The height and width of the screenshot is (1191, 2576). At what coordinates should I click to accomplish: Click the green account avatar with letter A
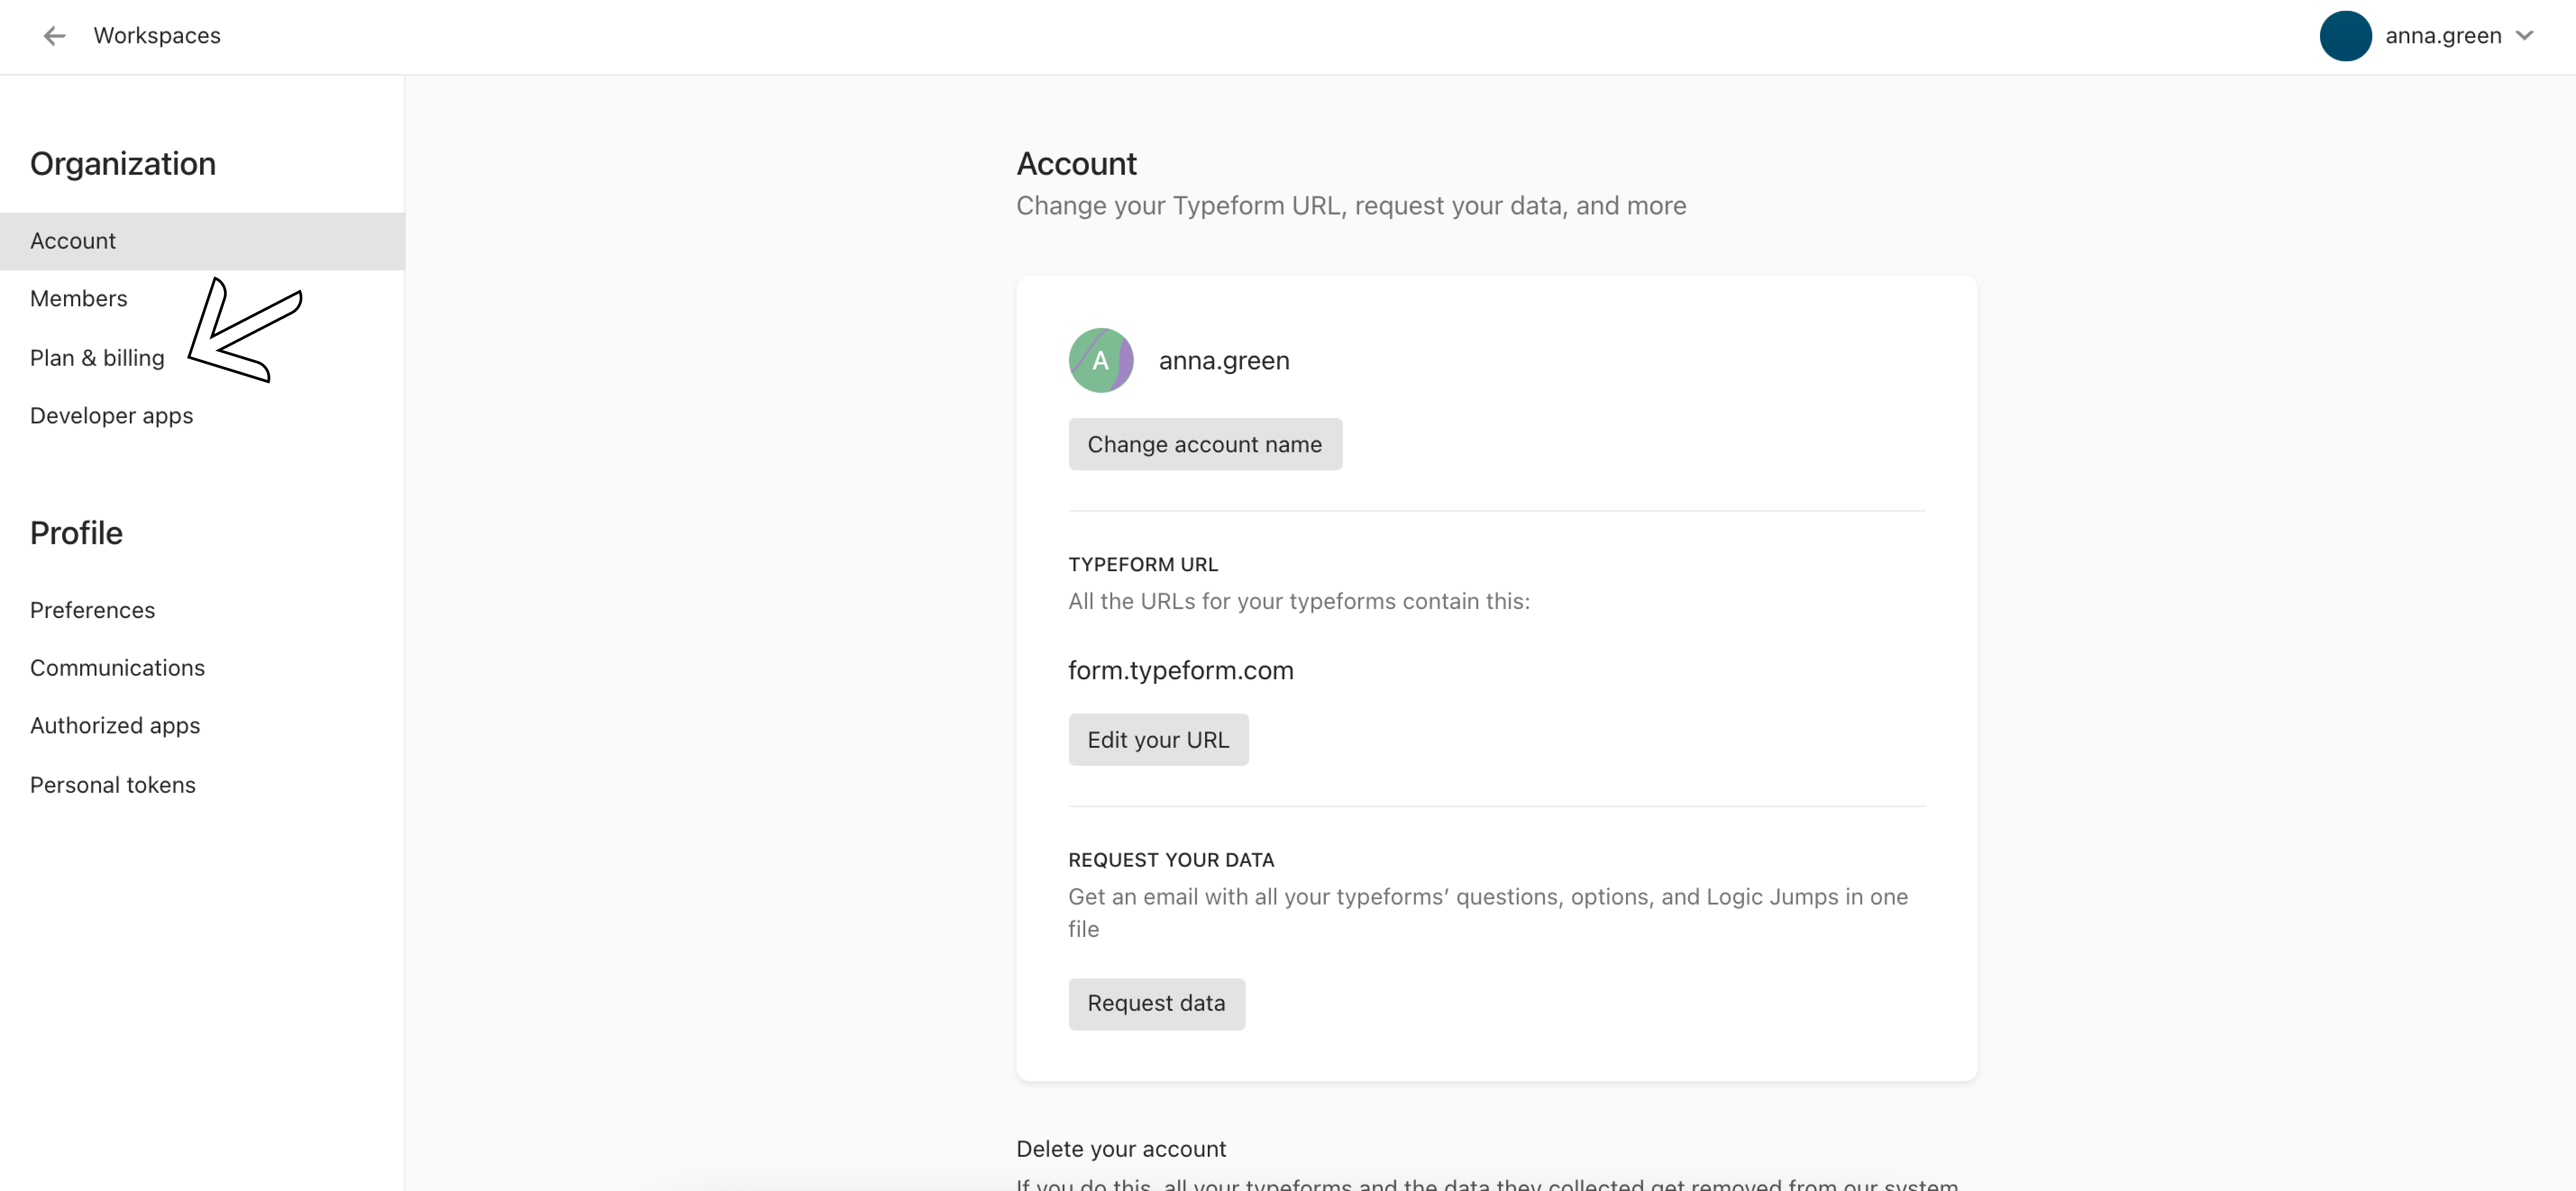click(1100, 360)
